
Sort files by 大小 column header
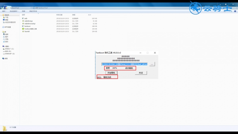[x=90, y=15]
